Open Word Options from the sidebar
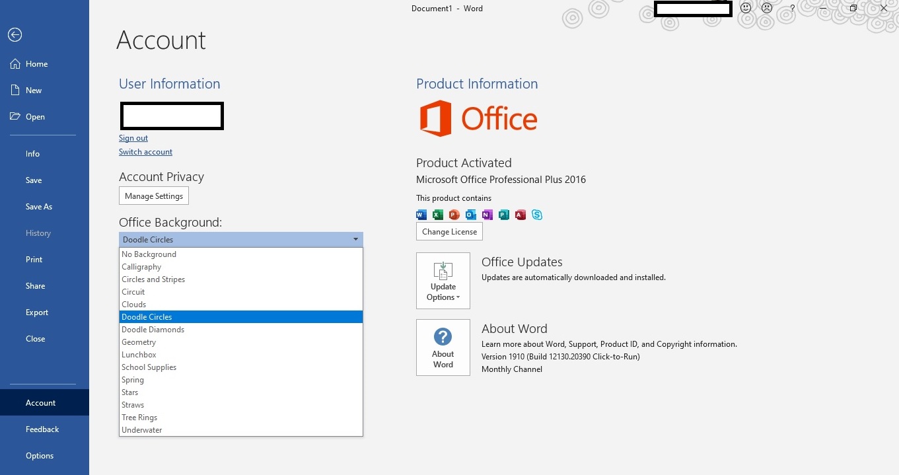 tap(44, 456)
